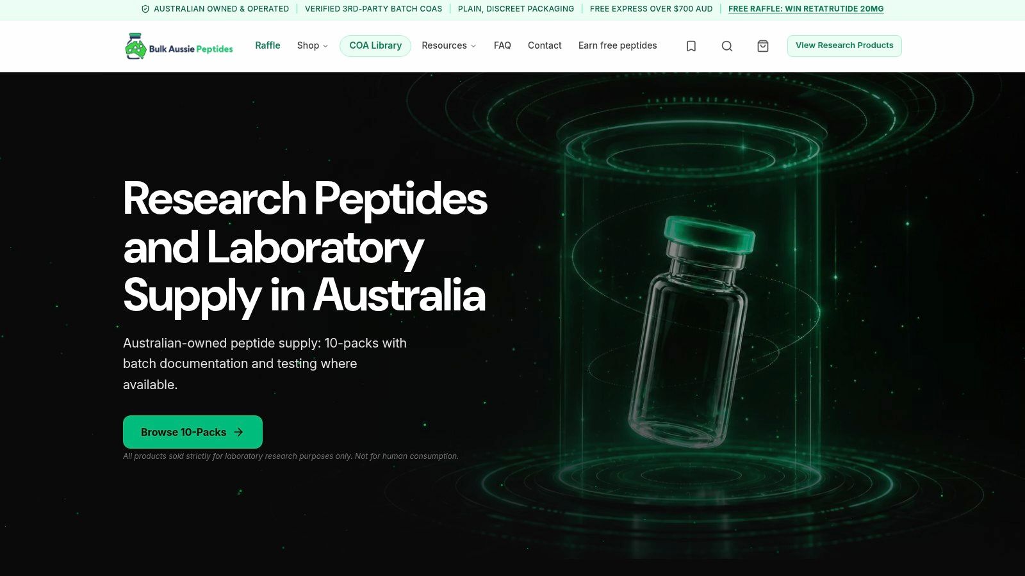The image size is (1025, 576).
Task: Click the laboratory research disclaimer text
Action: tap(291, 456)
